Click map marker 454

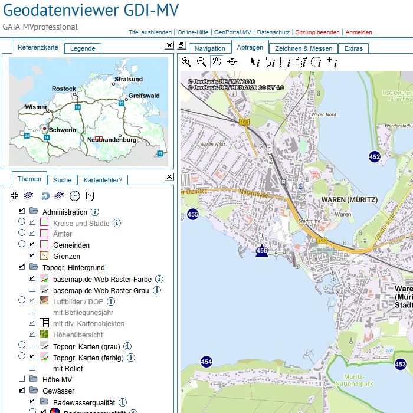coord(206,362)
